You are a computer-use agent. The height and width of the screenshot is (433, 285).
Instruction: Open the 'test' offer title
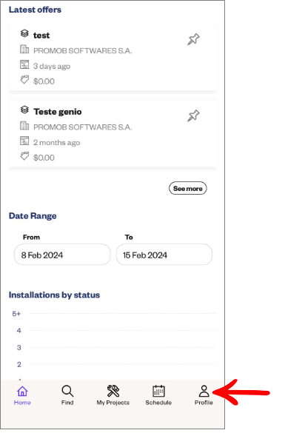pyautogui.click(x=41, y=36)
